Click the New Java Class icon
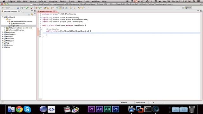The width and height of the screenshot is (203, 114). 39,8
